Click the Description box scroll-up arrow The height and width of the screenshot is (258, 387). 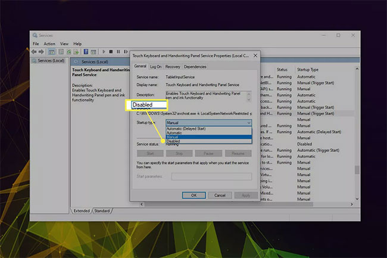pos(249,94)
